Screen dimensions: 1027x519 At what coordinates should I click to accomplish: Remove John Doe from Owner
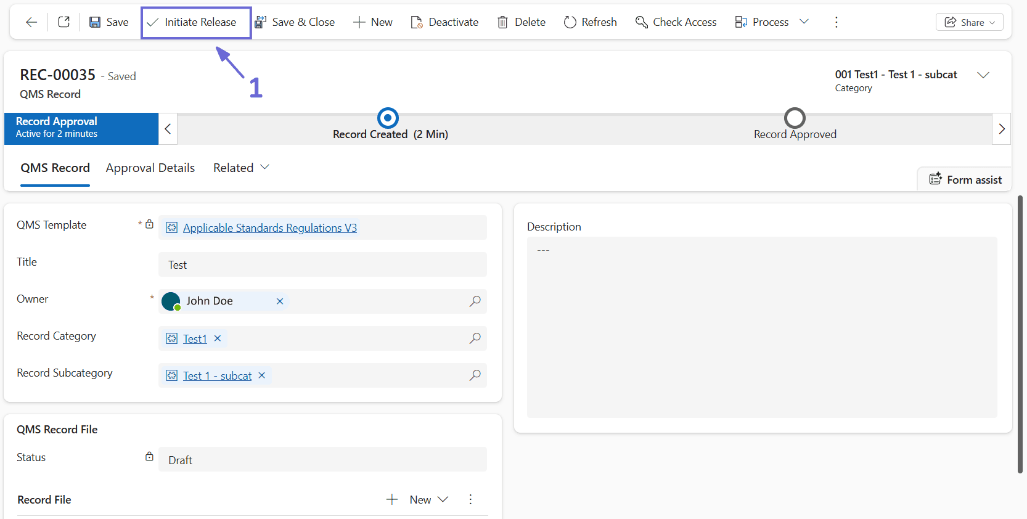coord(280,301)
